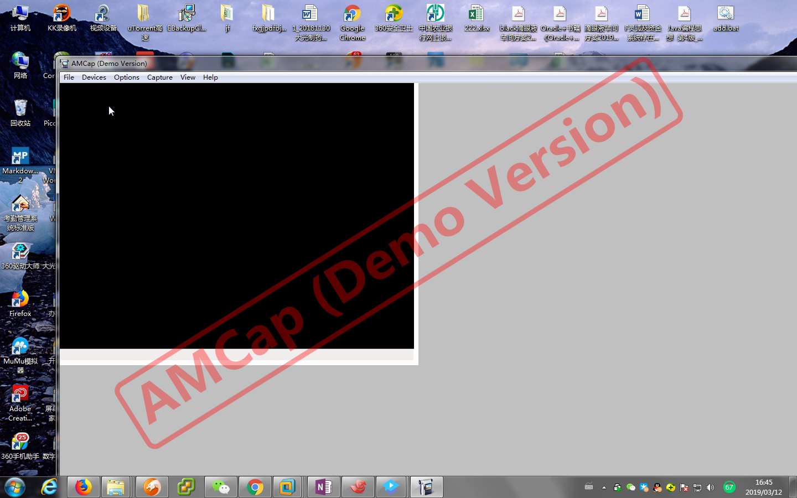Select the 滴眼液车间方案2019 PDF icon
Screen dimensions: 797x498
coord(601,23)
